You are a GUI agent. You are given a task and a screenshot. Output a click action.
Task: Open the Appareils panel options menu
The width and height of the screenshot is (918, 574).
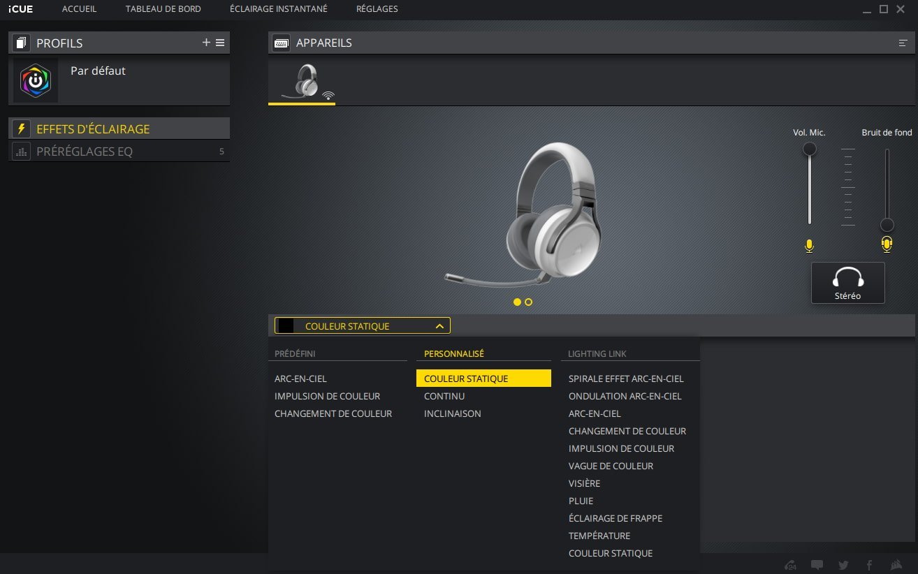tap(903, 43)
